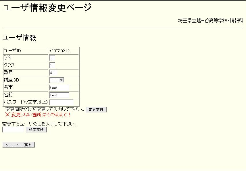Focus the 名前 input box
This screenshot has height=171, width=246.
pos(59,95)
